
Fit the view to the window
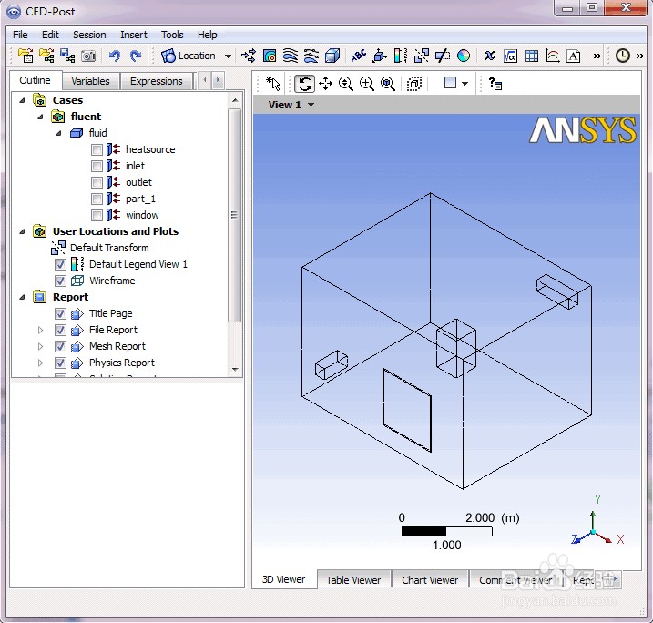coord(388,84)
